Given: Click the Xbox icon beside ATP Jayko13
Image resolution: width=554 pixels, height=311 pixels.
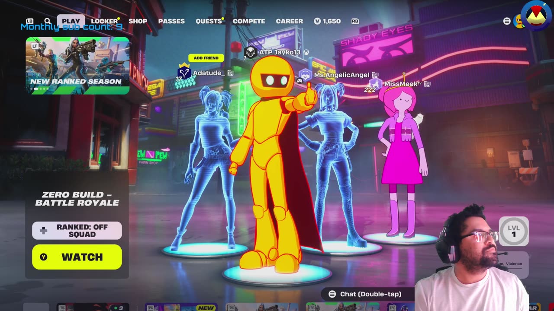Looking at the screenshot, I should point(306,52).
